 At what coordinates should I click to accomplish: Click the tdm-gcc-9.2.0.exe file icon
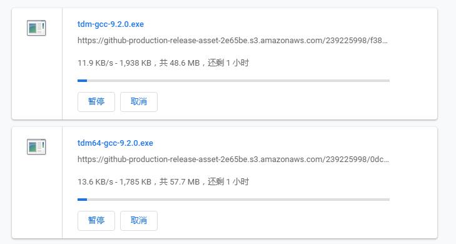tap(36, 28)
